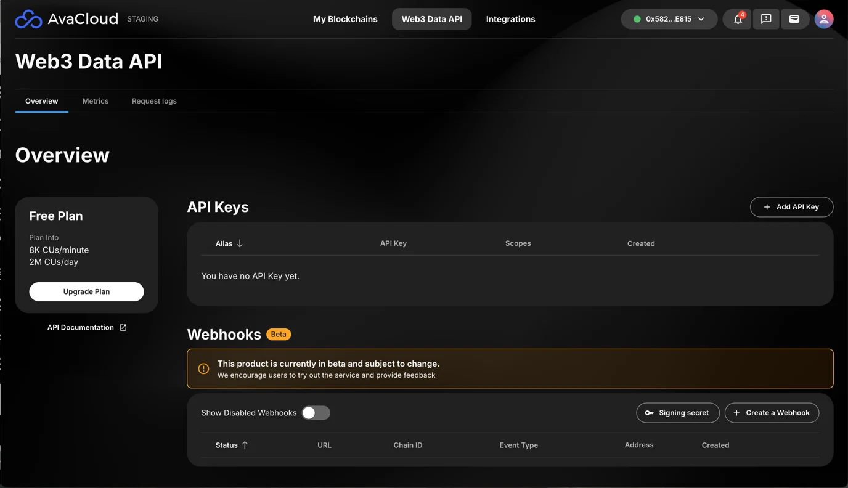
Task: Click the '8K CUs/minute' plan limit
Action: click(x=59, y=250)
